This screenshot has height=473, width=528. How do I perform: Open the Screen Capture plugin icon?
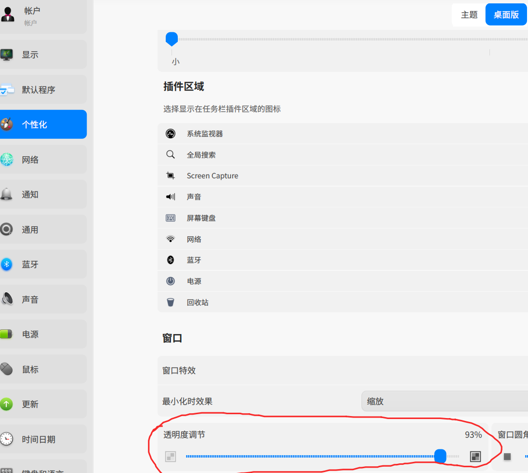point(171,176)
